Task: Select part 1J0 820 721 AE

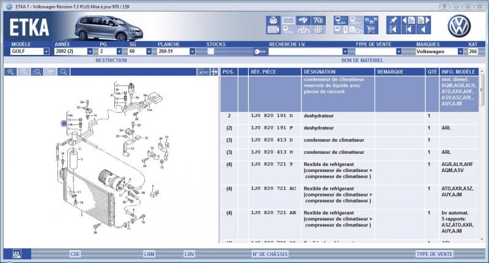Action: [x=273, y=213]
